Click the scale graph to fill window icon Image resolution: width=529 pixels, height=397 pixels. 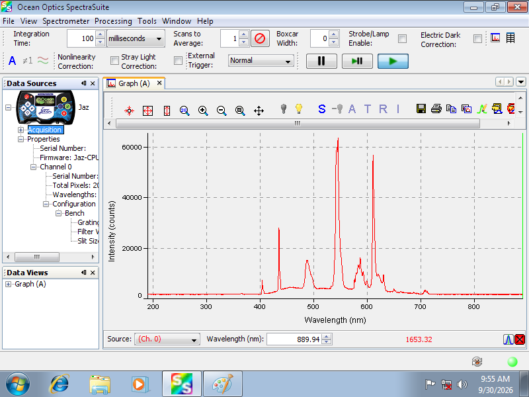pos(129,110)
